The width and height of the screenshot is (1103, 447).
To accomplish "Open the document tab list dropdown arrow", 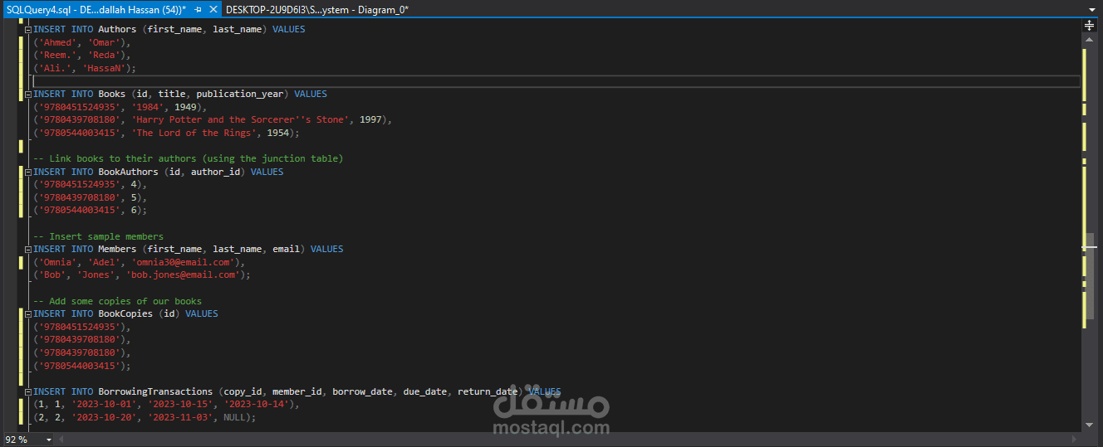I will tap(1091, 9).
